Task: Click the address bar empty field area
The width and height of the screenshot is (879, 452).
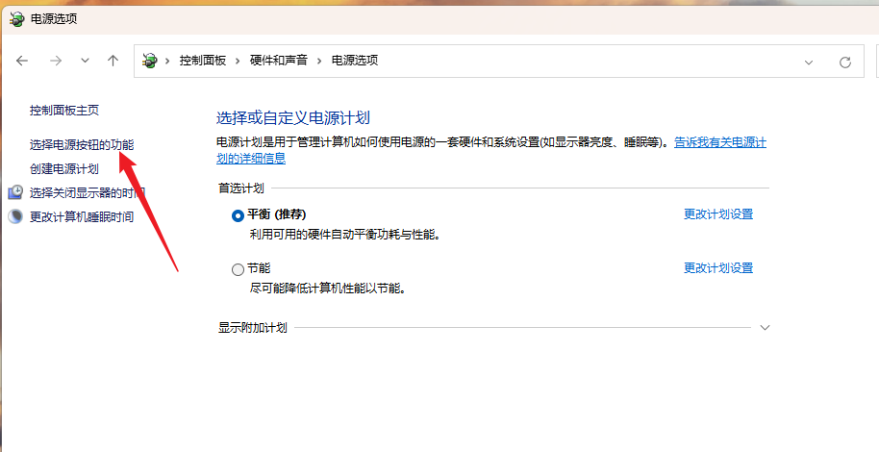Action: coord(589,61)
